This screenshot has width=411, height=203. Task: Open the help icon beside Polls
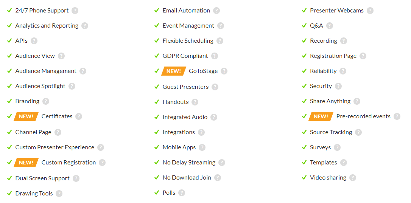pos(182,193)
